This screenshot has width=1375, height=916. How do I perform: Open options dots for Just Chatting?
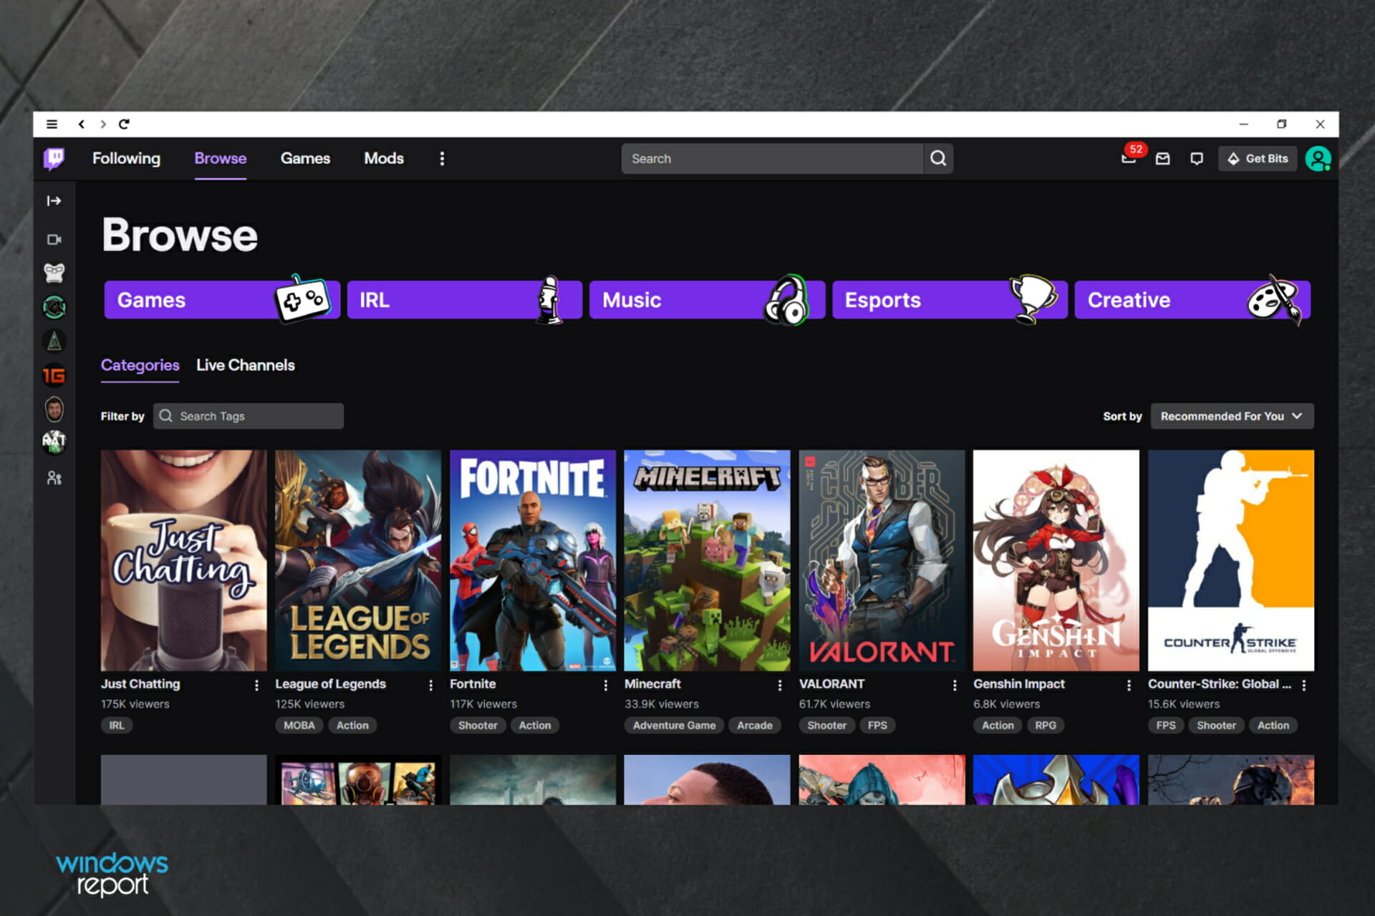[256, 685]
